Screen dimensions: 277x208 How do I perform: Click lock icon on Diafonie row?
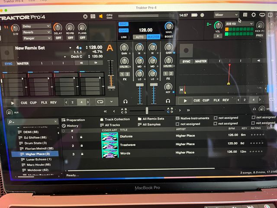pyautogui.click(x=81, y=137)
